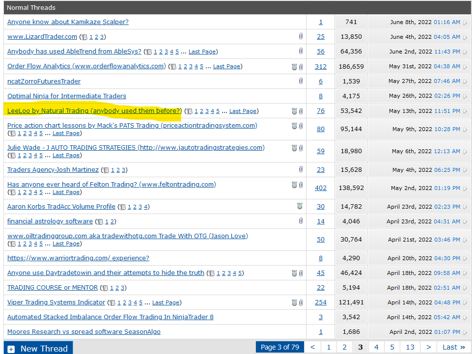The image size is (472, 354).
Task: Open the Optimal Ninja for Intermediate Traders thread
Action: point(66,96)
